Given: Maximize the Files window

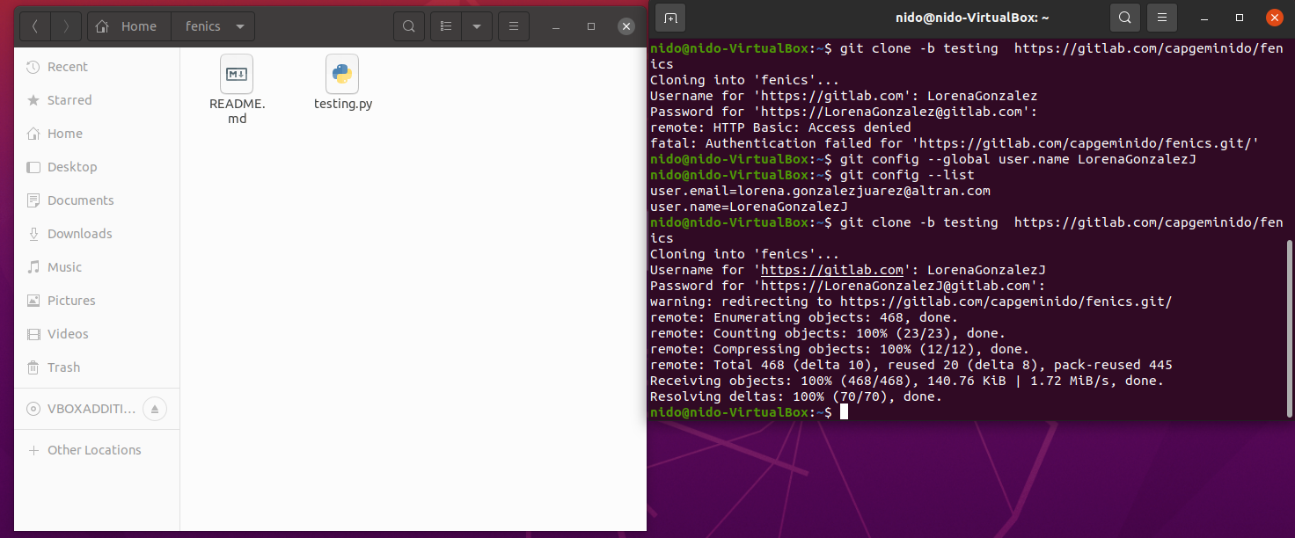Looking at the screenshot, I should click(x=591, y=26).
